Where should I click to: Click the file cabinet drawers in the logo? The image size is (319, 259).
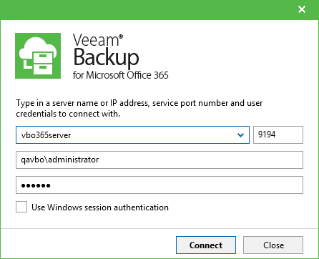pos(43,64)
